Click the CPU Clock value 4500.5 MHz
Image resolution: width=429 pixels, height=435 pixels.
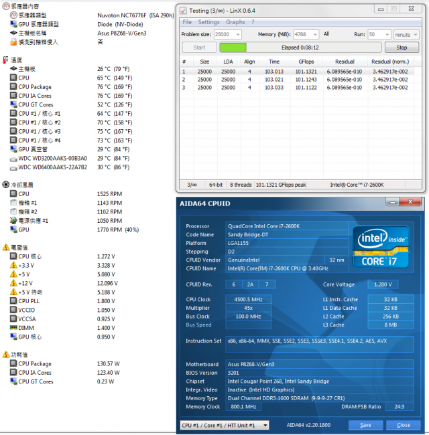pyautogui.click(x=249, y=299)
